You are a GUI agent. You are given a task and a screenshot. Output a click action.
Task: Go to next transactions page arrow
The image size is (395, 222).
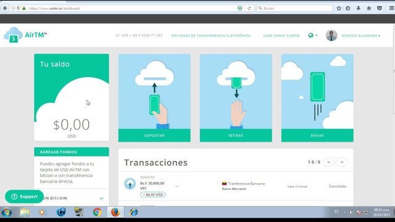[341, 162]
